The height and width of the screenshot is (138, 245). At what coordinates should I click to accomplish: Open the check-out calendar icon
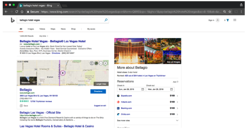coord(171,89)
